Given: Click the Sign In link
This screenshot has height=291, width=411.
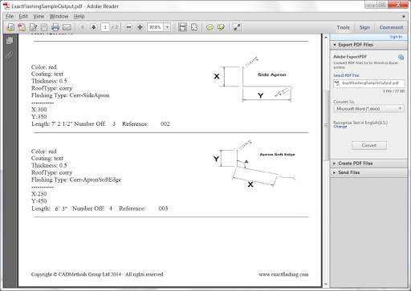Looking at the screenshot, I should tap(396, 37).
